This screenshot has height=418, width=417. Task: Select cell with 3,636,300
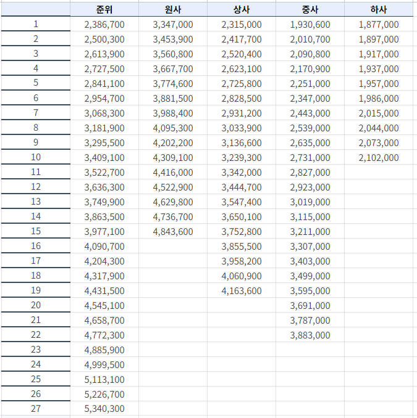(x=104, y=187)
